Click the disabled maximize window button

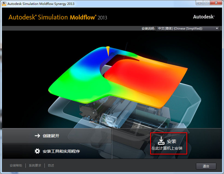pos(207,3)
